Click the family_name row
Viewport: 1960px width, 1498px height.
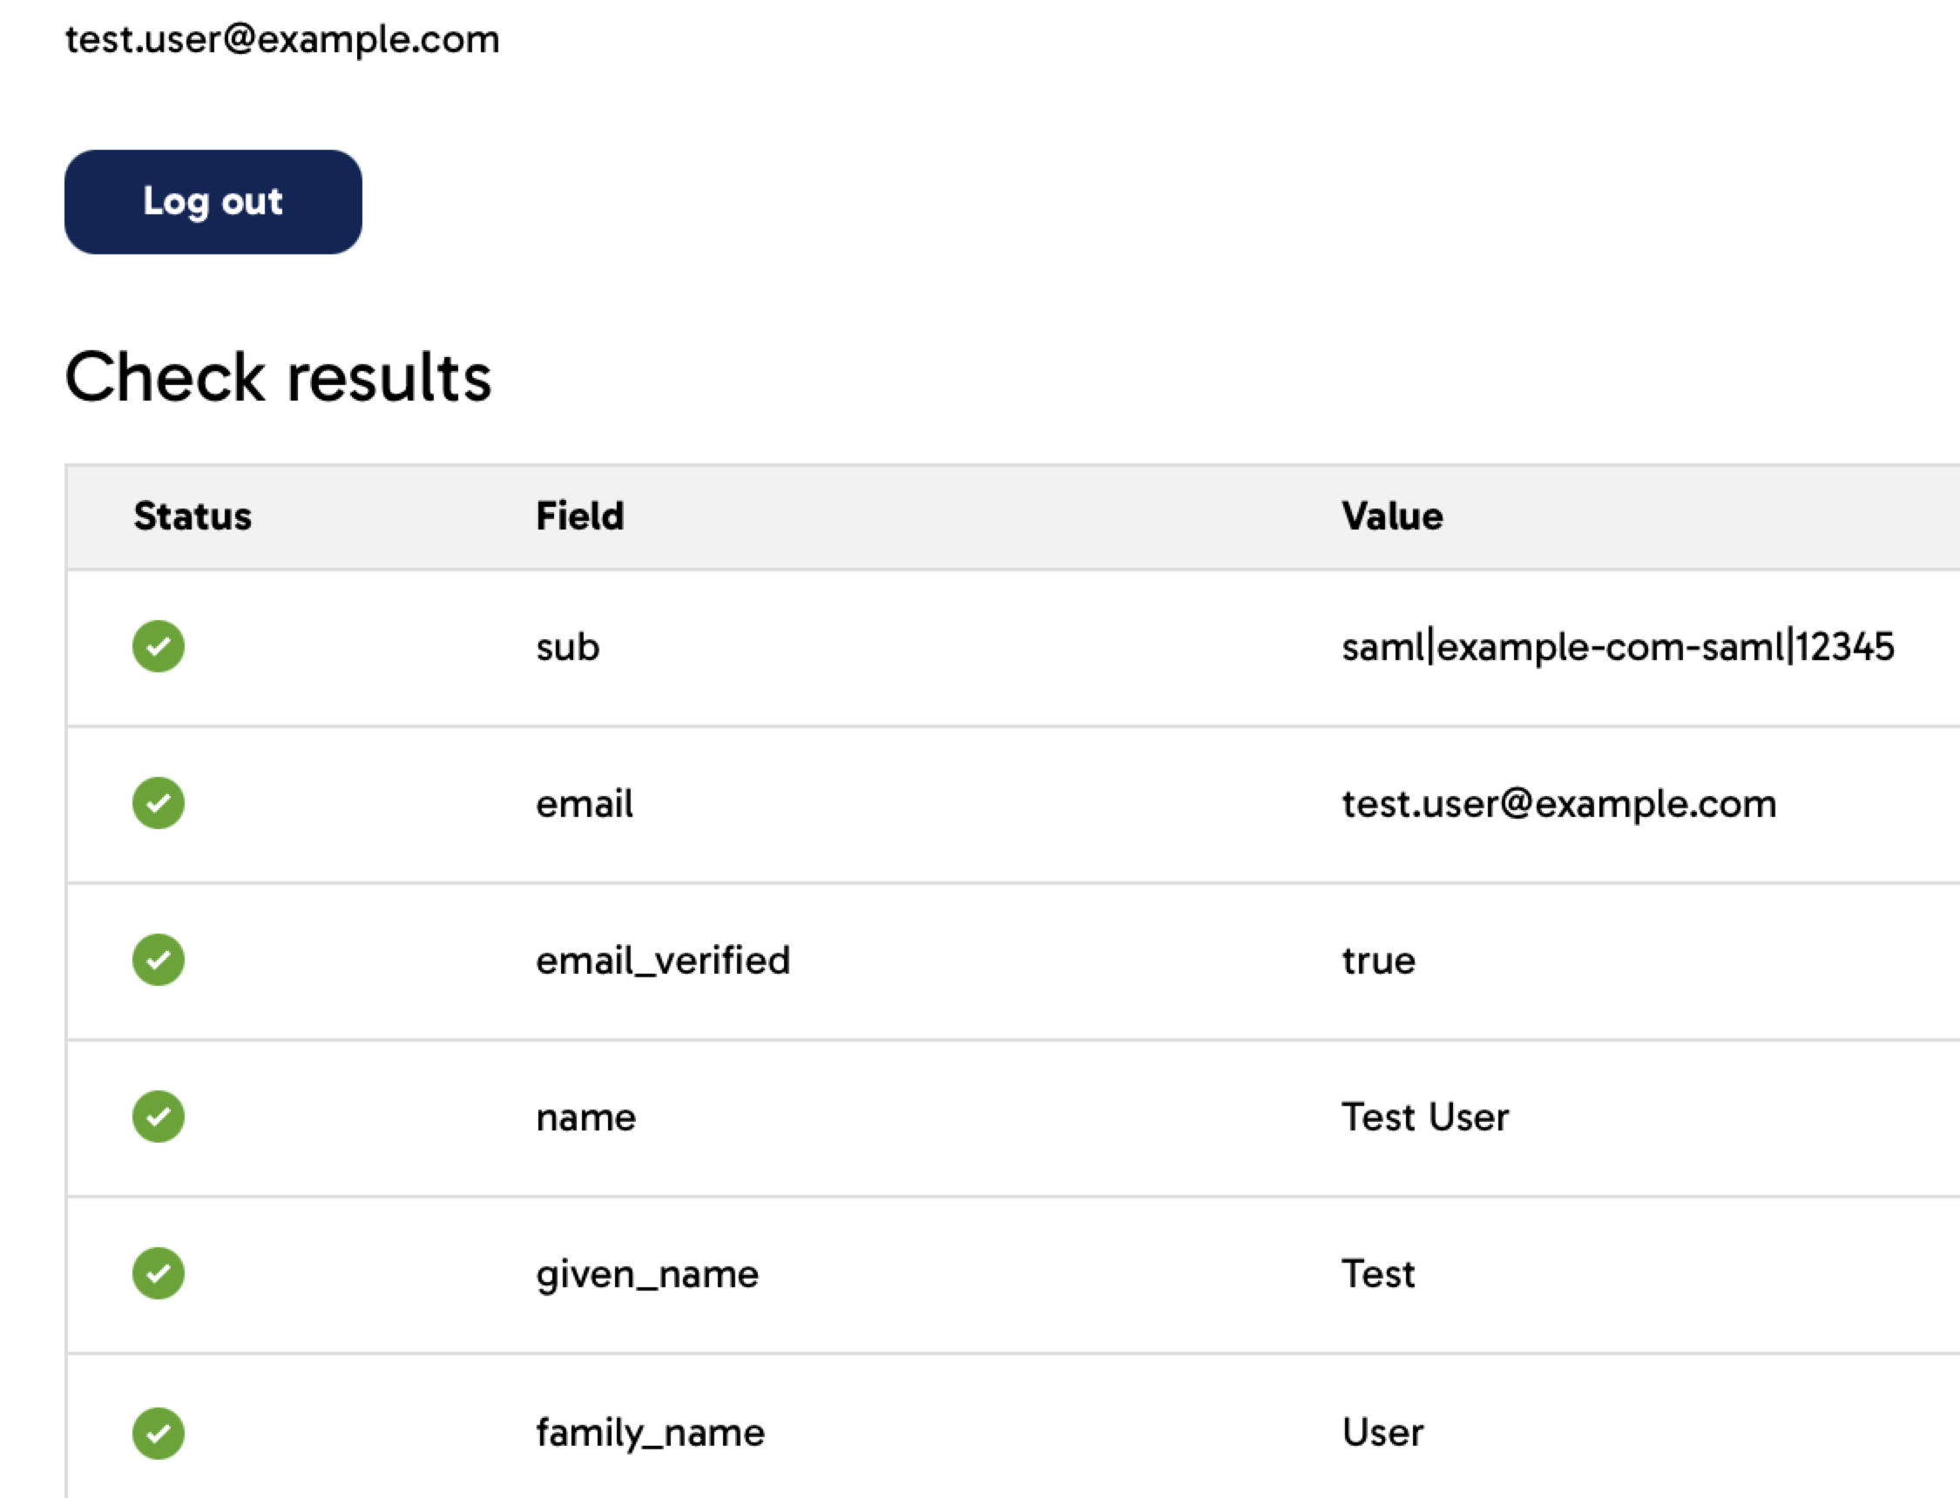coord(650,1432)
